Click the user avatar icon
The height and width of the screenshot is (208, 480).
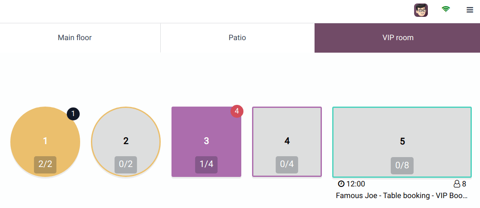[x=421, y=10]
